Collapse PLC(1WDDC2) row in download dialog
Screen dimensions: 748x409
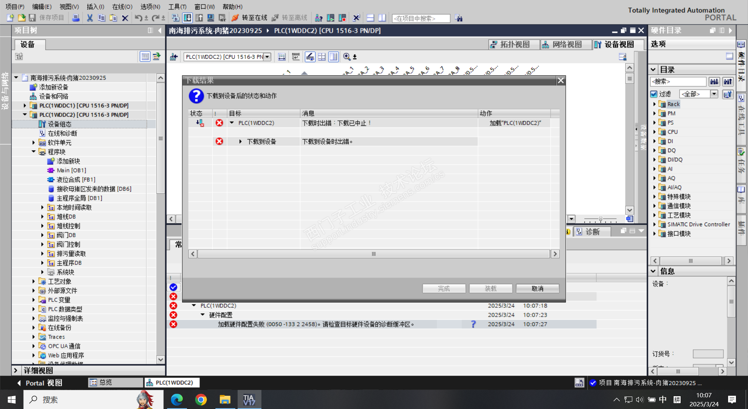[232, 123]
